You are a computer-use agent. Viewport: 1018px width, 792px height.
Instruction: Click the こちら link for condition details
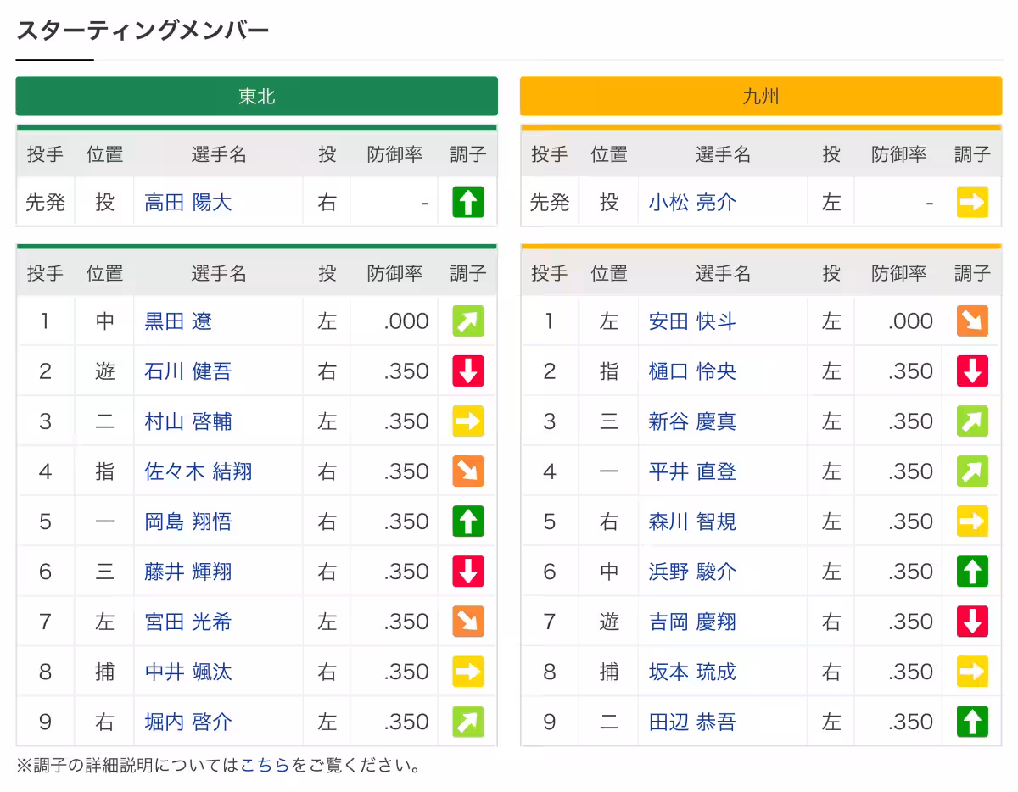[266, 764]
